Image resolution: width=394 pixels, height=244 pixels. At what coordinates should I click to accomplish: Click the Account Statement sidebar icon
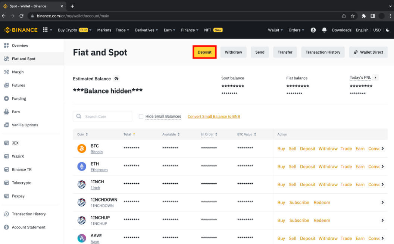click(x=7, y=227)
